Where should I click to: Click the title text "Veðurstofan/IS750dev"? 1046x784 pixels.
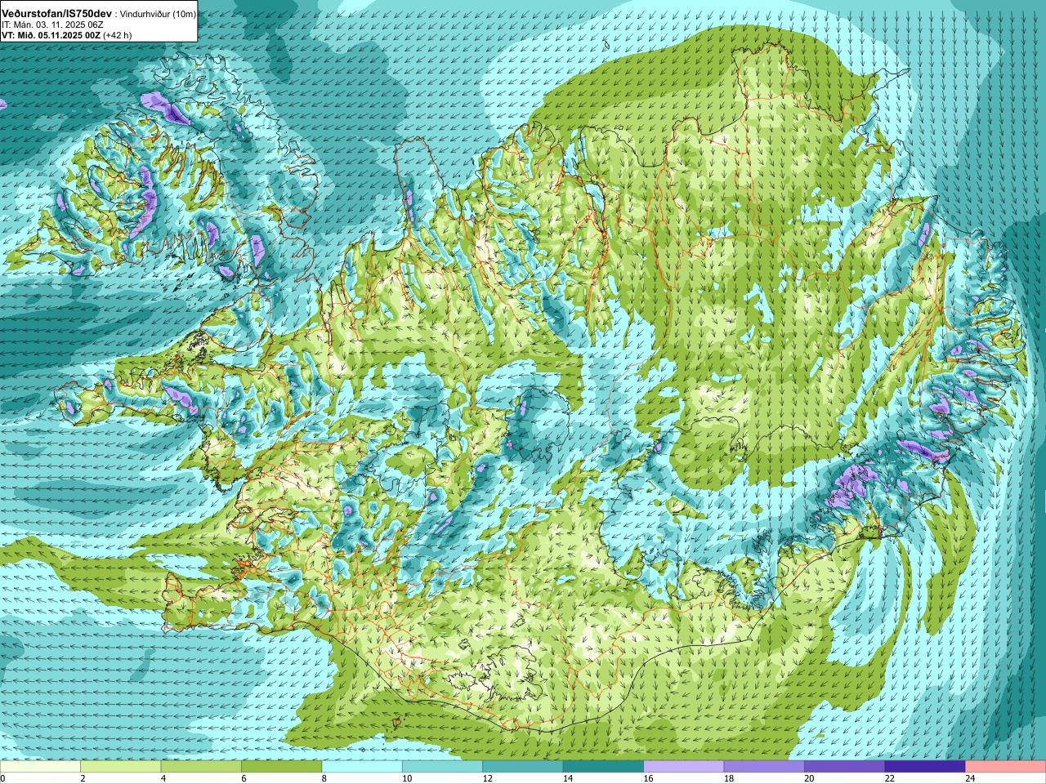[57, 14]
